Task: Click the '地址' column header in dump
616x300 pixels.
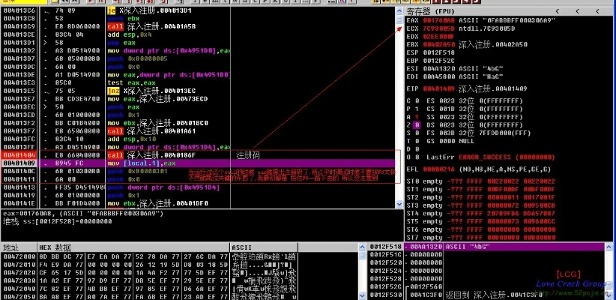Action: point(10,247)
